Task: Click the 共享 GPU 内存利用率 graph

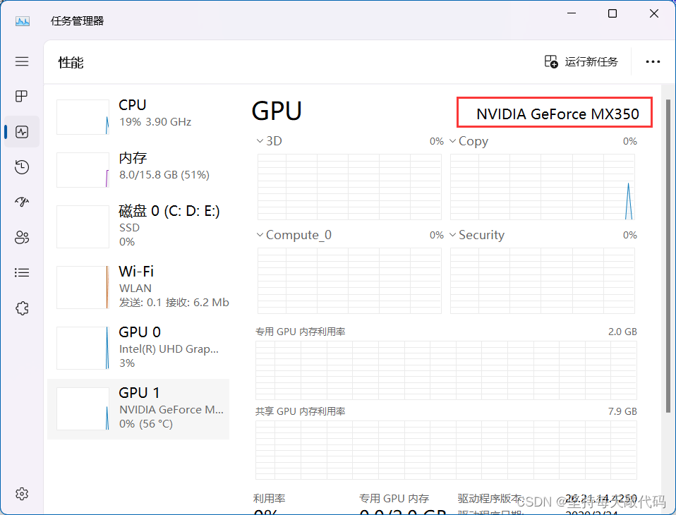Action: pyautogui.click(x=446, y=450)
